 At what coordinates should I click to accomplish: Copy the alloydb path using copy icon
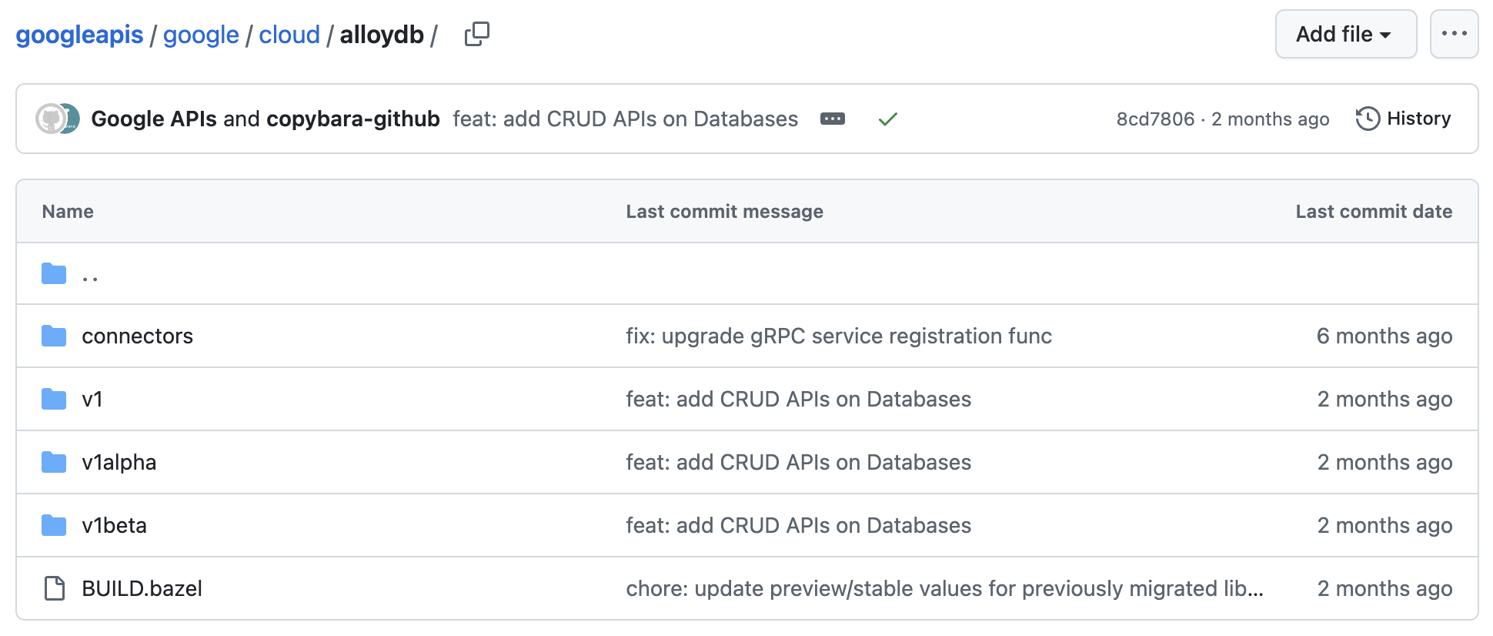pyautogui.click(x=476, y=34)
